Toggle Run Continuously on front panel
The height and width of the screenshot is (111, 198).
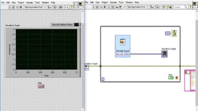(13, 7)
